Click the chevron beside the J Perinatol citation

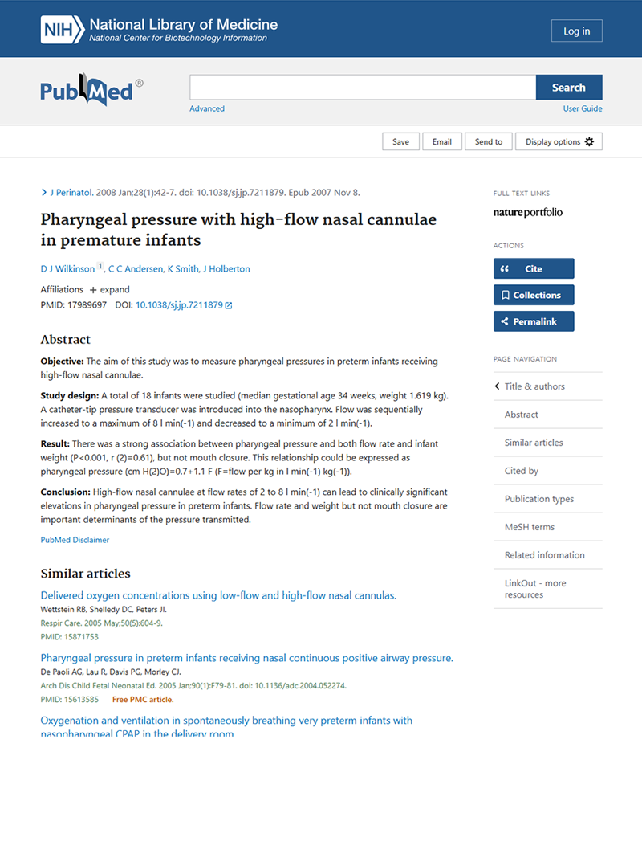pyautogui.click(x=43, y=192)
